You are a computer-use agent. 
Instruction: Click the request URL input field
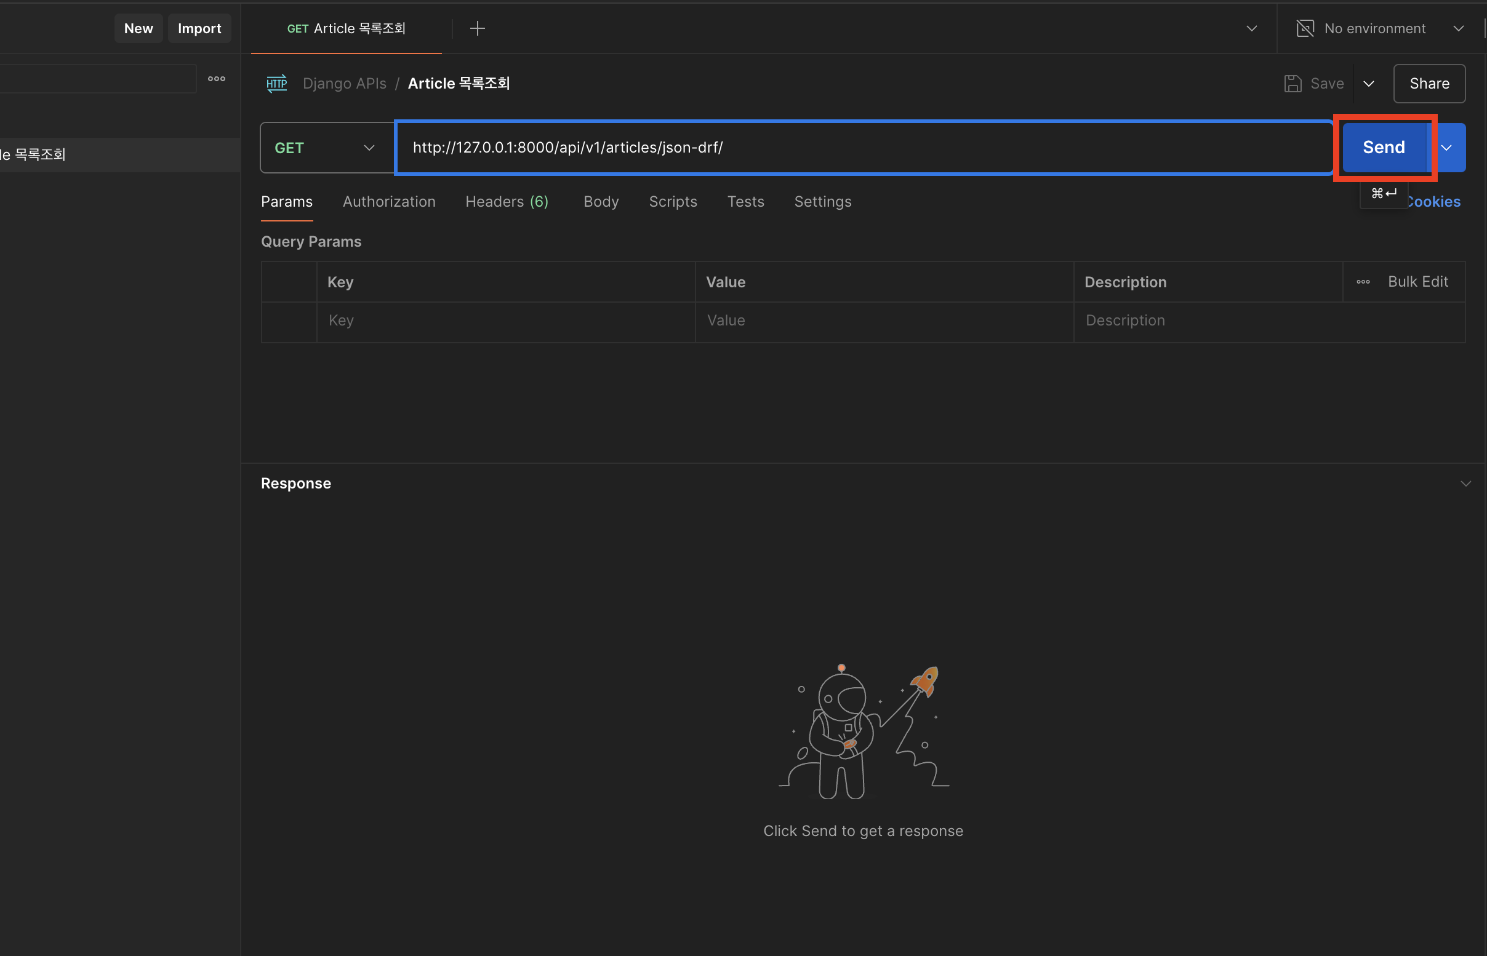point(863,148)
